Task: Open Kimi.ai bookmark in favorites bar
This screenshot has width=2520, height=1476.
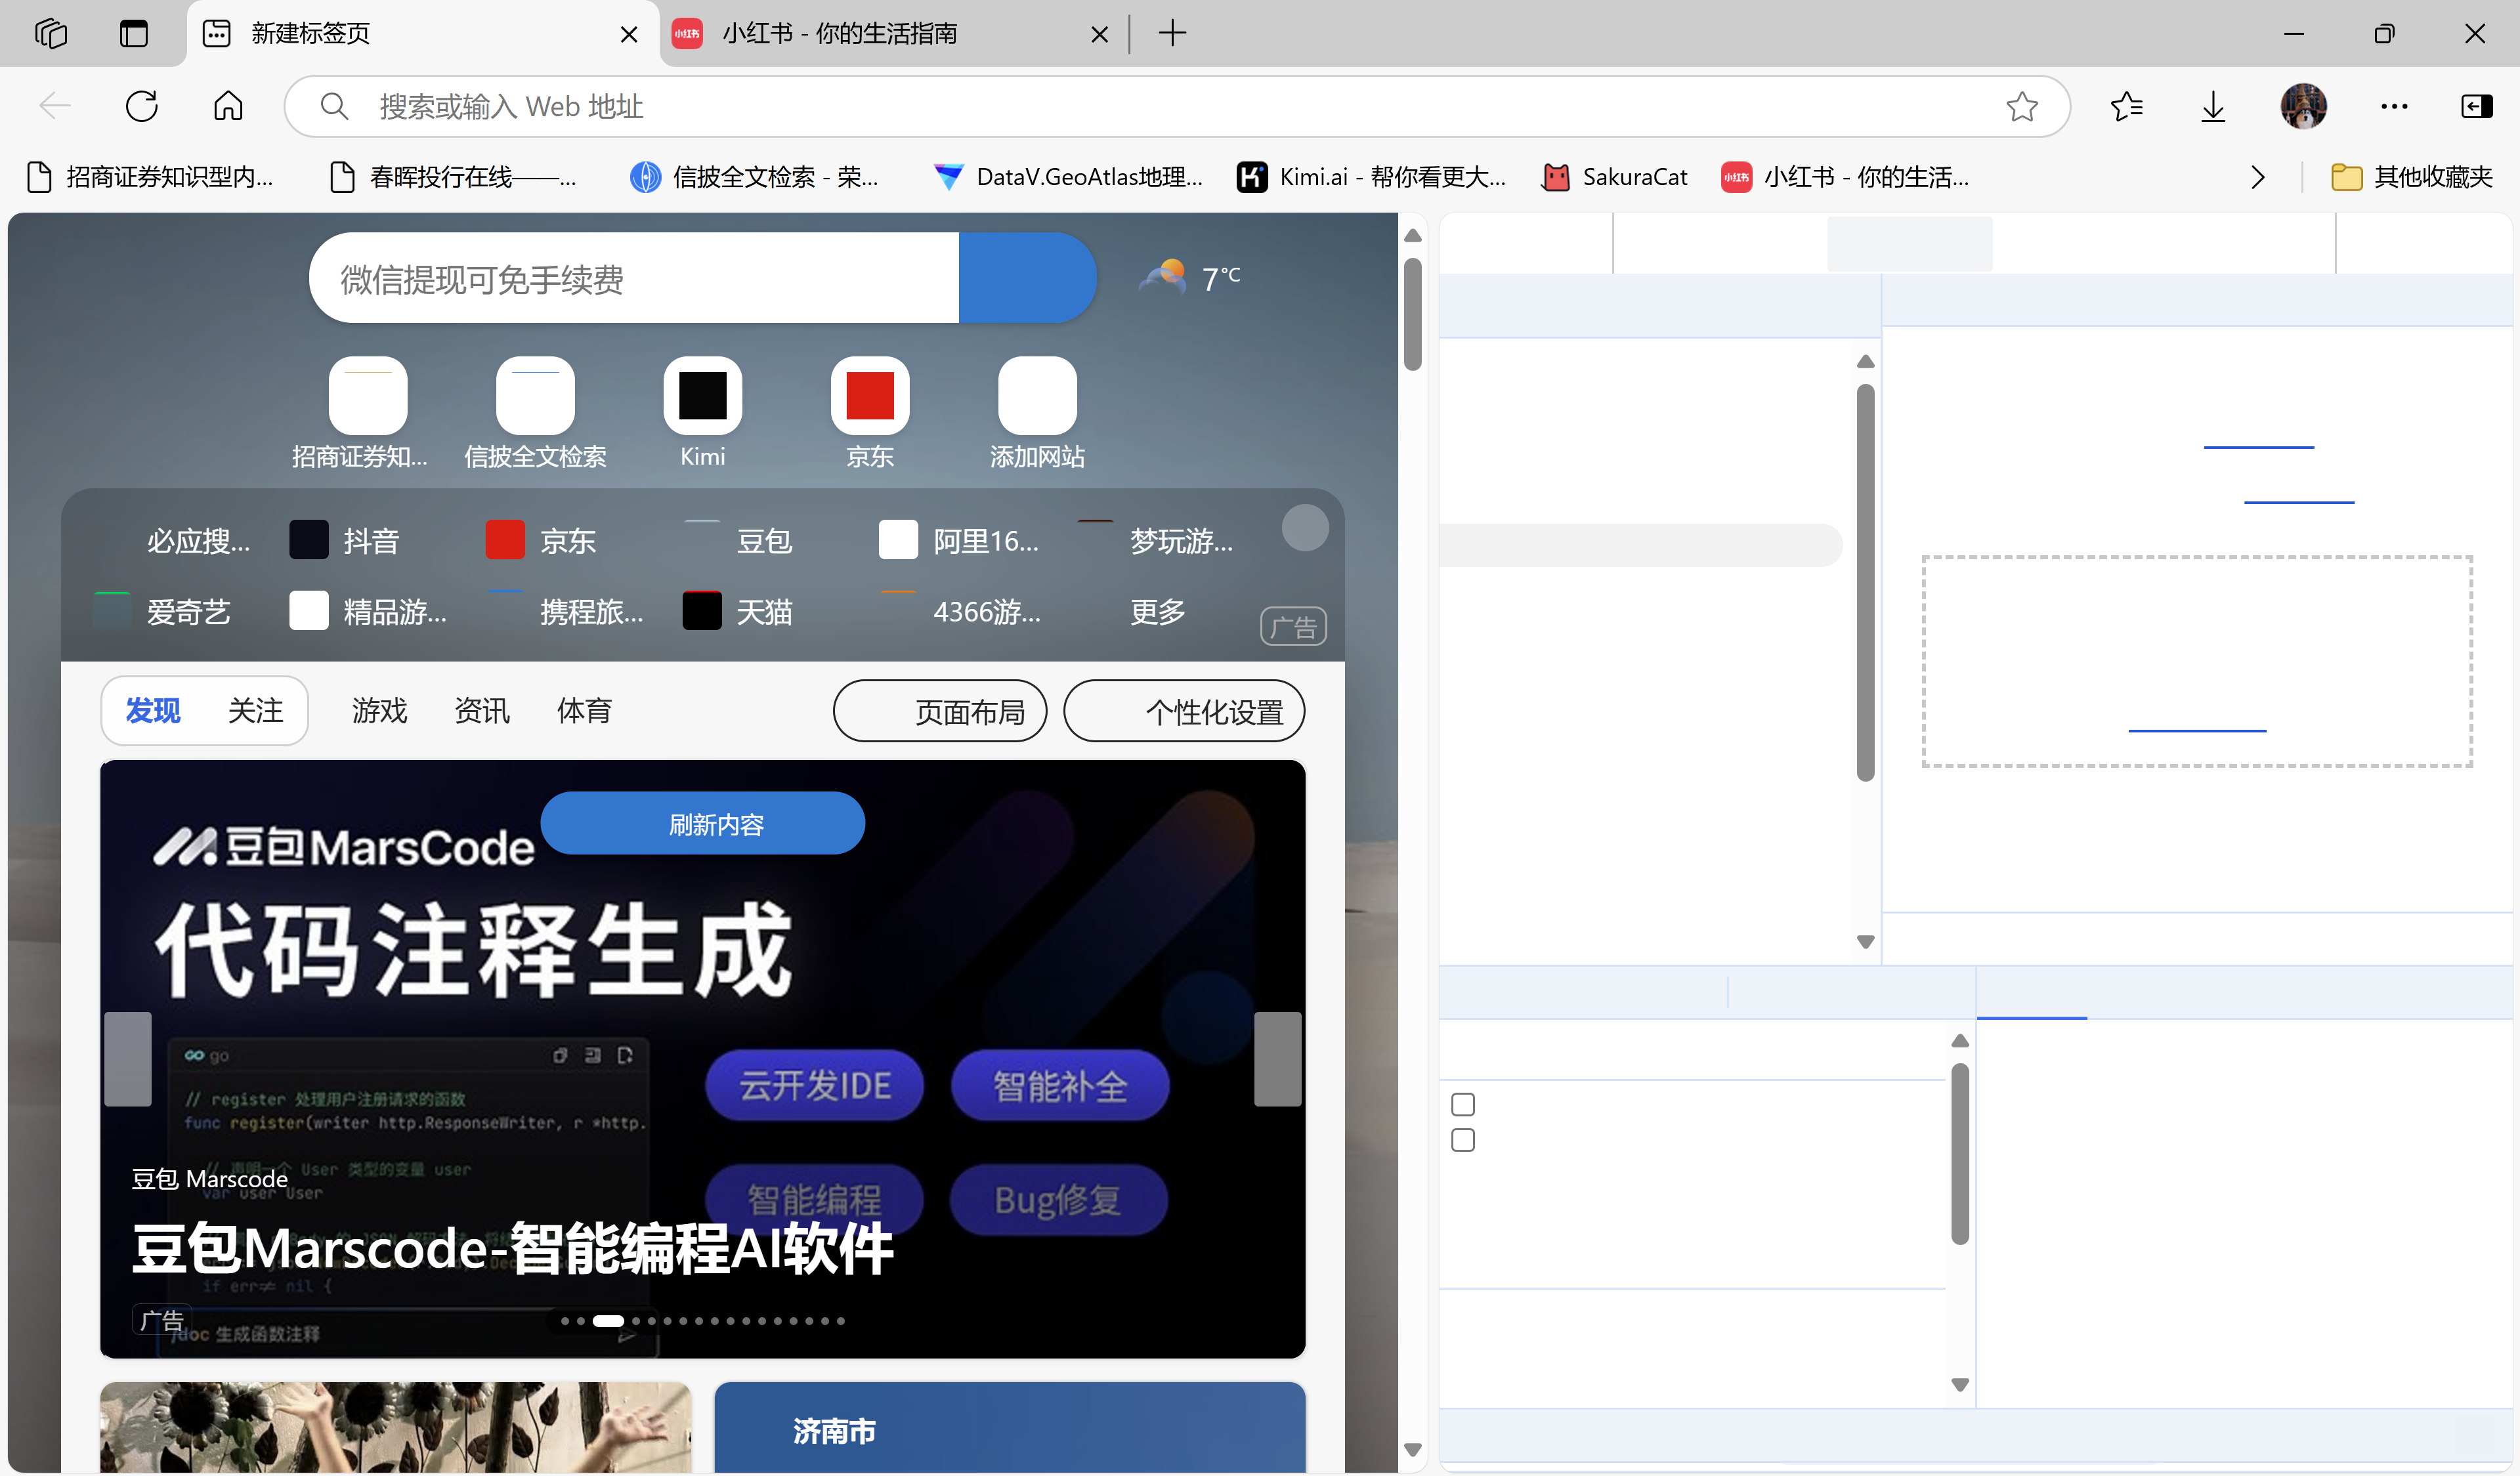Action: pyautogui.click(x=1372, y=177)
